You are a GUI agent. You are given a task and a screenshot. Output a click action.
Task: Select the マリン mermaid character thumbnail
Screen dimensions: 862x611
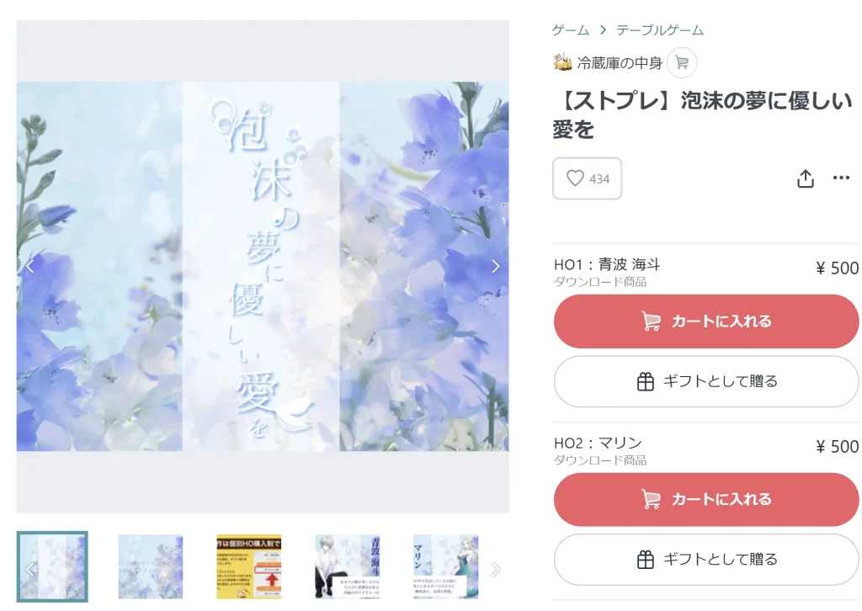(446, 566)
